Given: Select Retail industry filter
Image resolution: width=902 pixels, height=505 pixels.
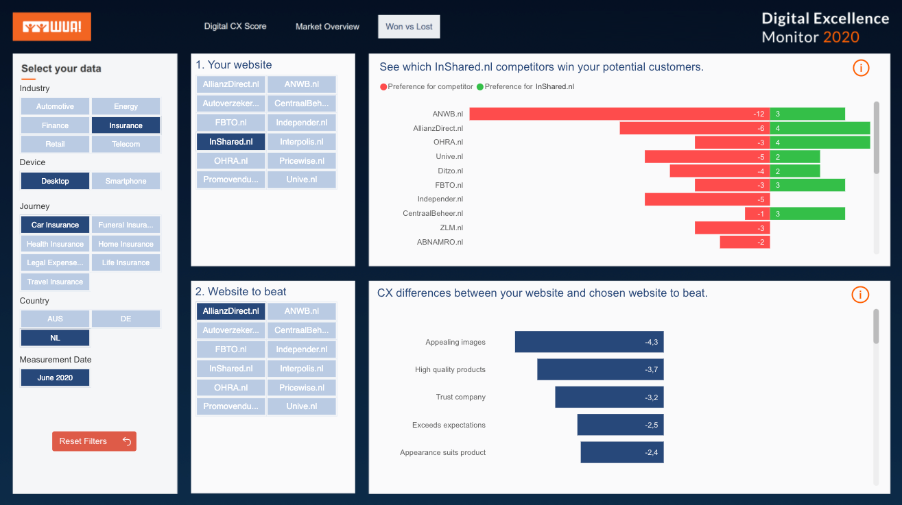Looking at the screenshot, I should click(x=55, y=144).
